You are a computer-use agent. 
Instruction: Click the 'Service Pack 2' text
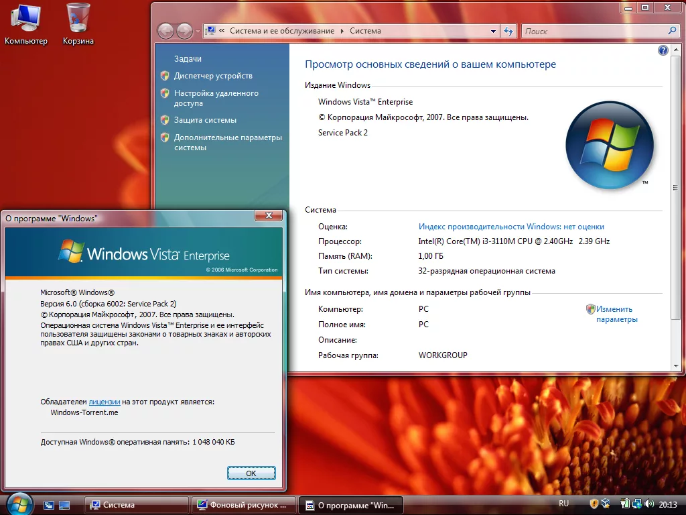pos(343,133)
